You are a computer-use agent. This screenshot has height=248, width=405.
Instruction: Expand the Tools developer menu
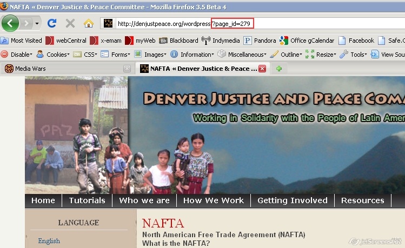353,55
